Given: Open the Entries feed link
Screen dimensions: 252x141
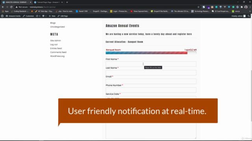Looking at the screenshot, I should point(56,48).
